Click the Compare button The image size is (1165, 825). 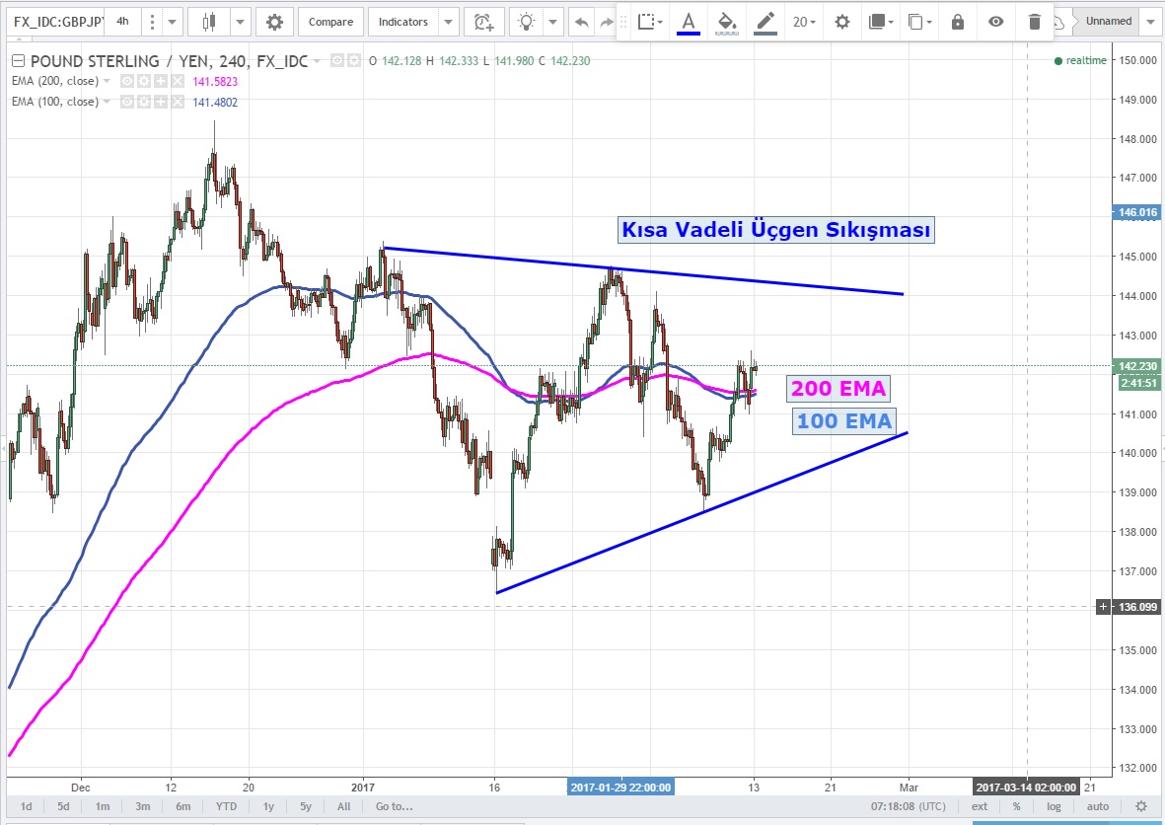[330, 22]
